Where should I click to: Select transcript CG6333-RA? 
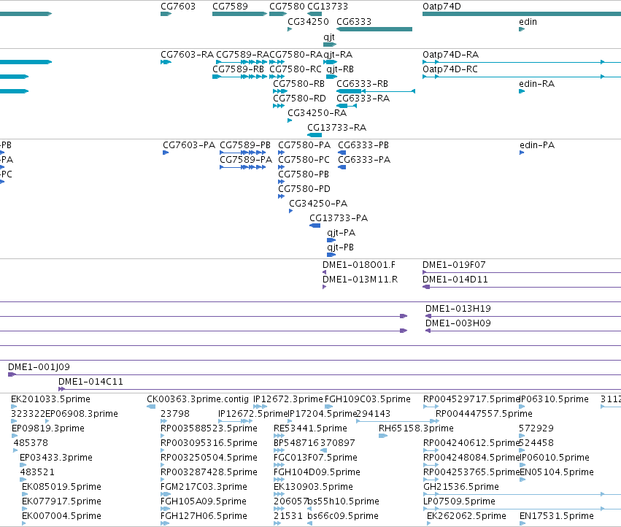363,99
